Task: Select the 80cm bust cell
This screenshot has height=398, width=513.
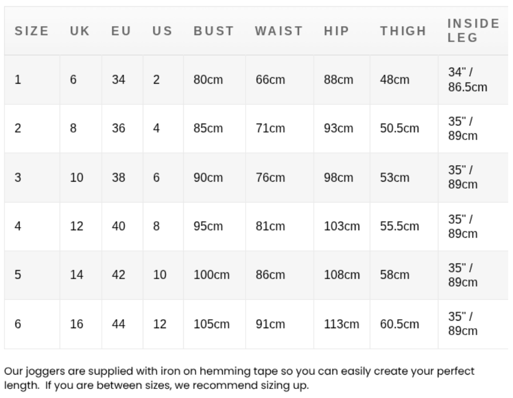Action: coord(208,80)
